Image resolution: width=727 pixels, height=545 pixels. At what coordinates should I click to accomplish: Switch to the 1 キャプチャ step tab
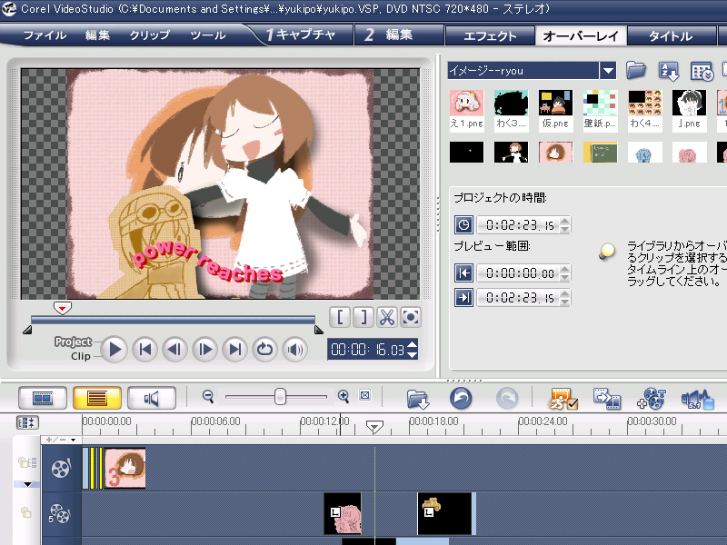pyautogui.click(x=301, y=35)
